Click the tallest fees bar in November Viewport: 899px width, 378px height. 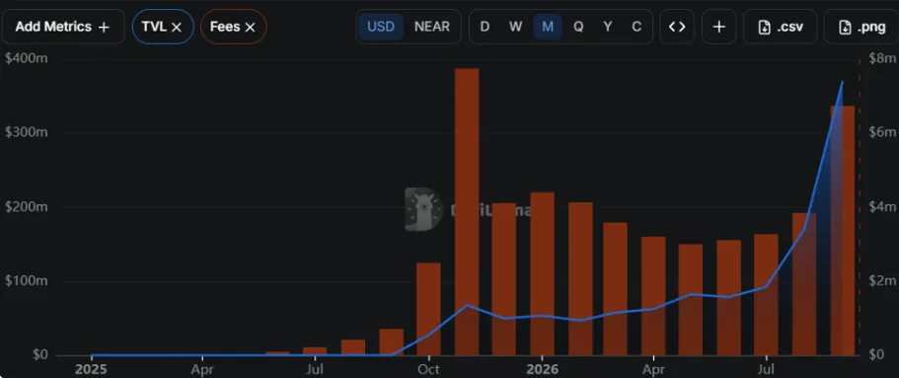[x=467, y=212]
